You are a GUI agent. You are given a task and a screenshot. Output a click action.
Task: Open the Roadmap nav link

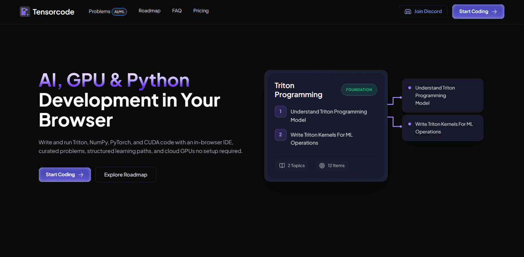(x=149, y=11)
